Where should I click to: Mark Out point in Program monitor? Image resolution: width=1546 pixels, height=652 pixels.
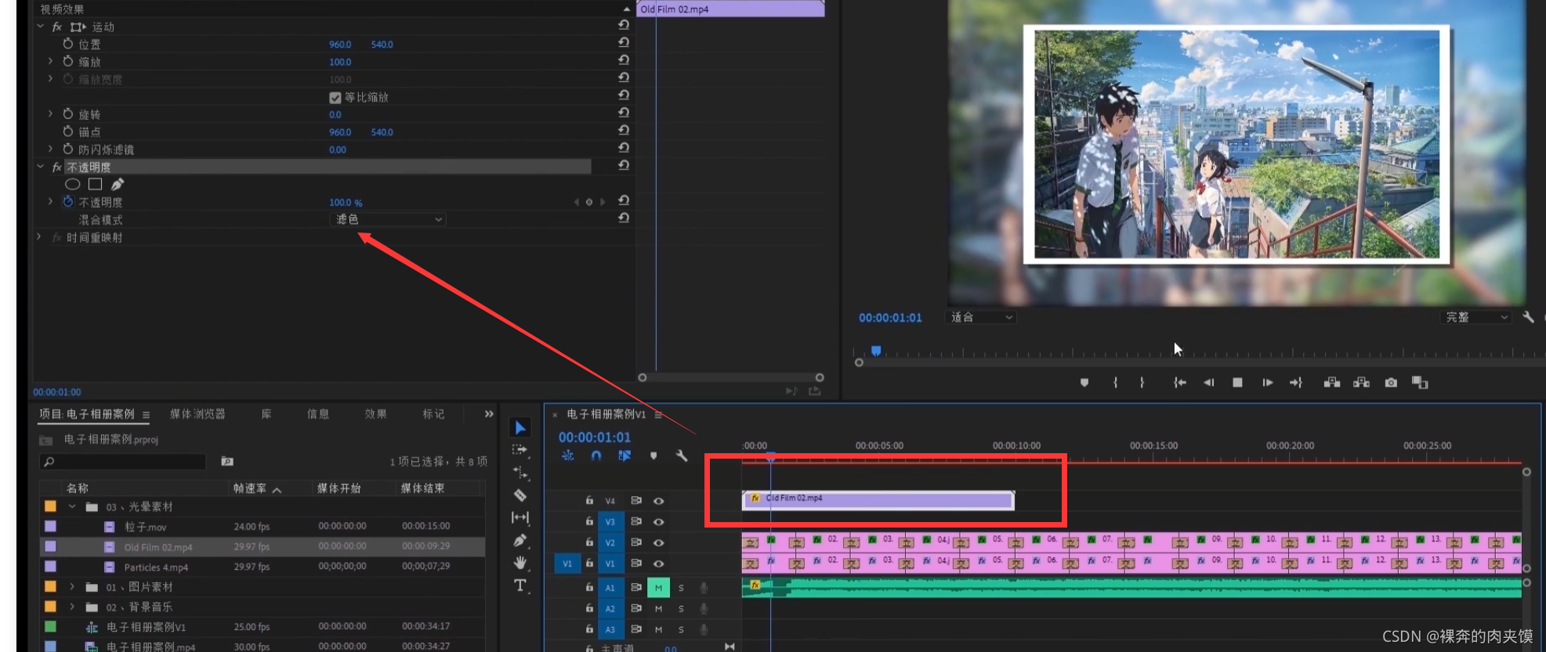(1142, 383)
